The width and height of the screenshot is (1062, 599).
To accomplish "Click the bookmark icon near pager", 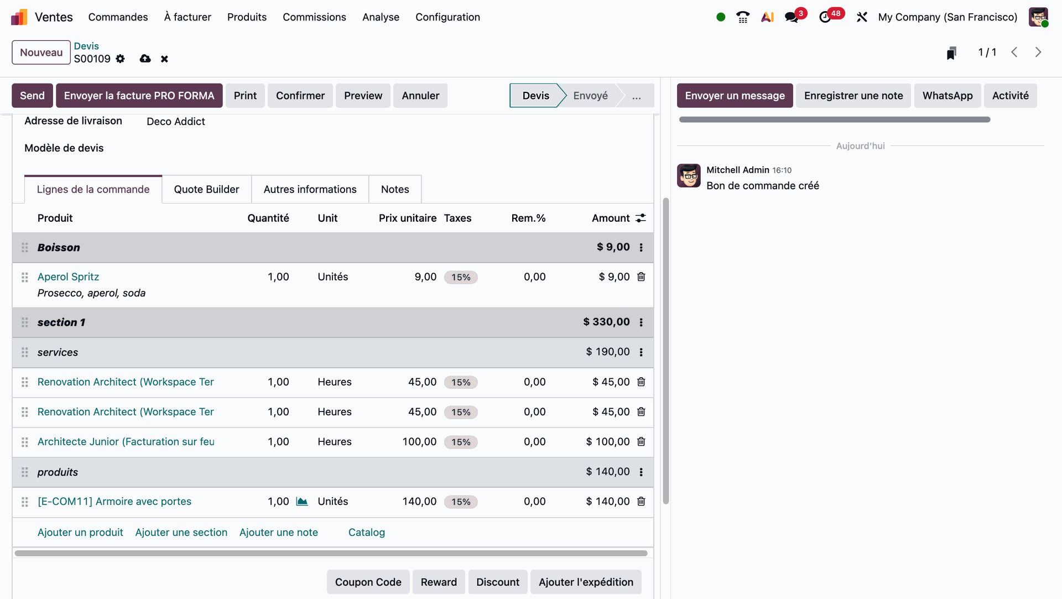I will (951, 53).
